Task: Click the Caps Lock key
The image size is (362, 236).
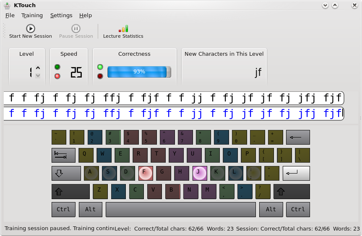Action: (66, 173)
